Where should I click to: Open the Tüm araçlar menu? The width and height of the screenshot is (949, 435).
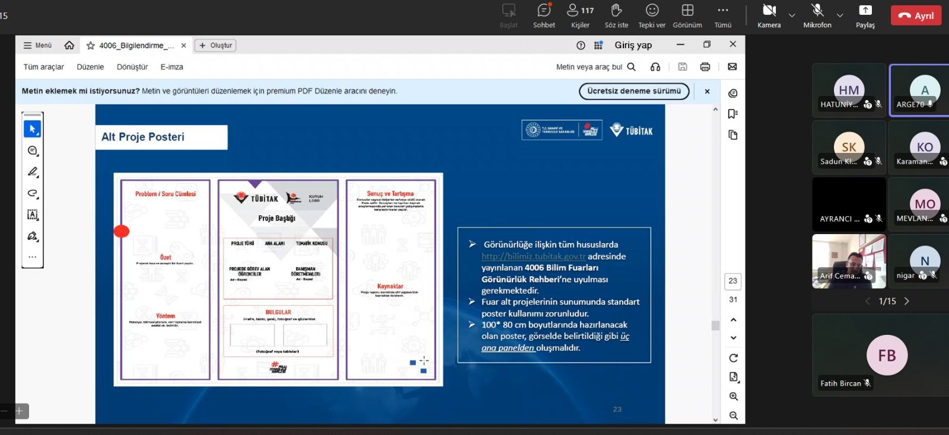pos(44,67)
